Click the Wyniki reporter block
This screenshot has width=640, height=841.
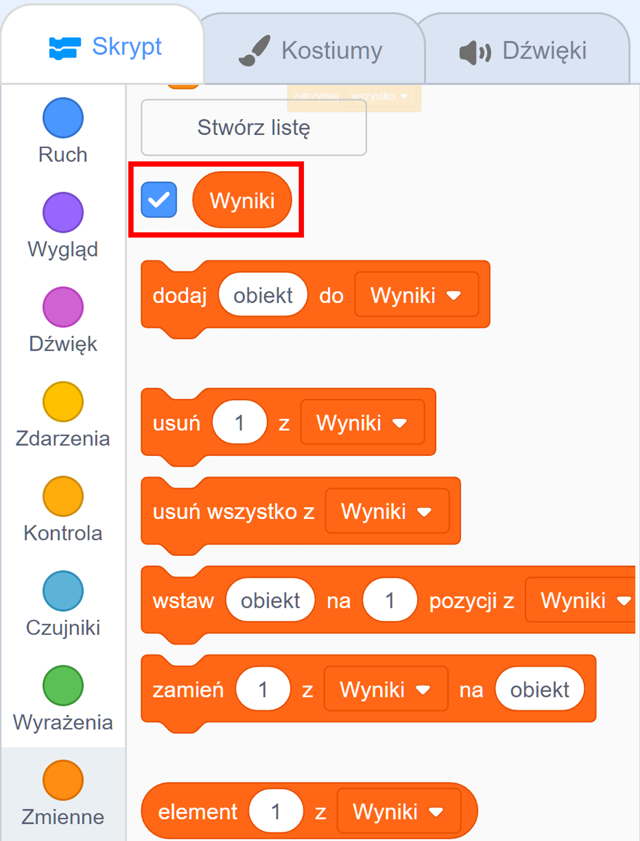(242, 200)
